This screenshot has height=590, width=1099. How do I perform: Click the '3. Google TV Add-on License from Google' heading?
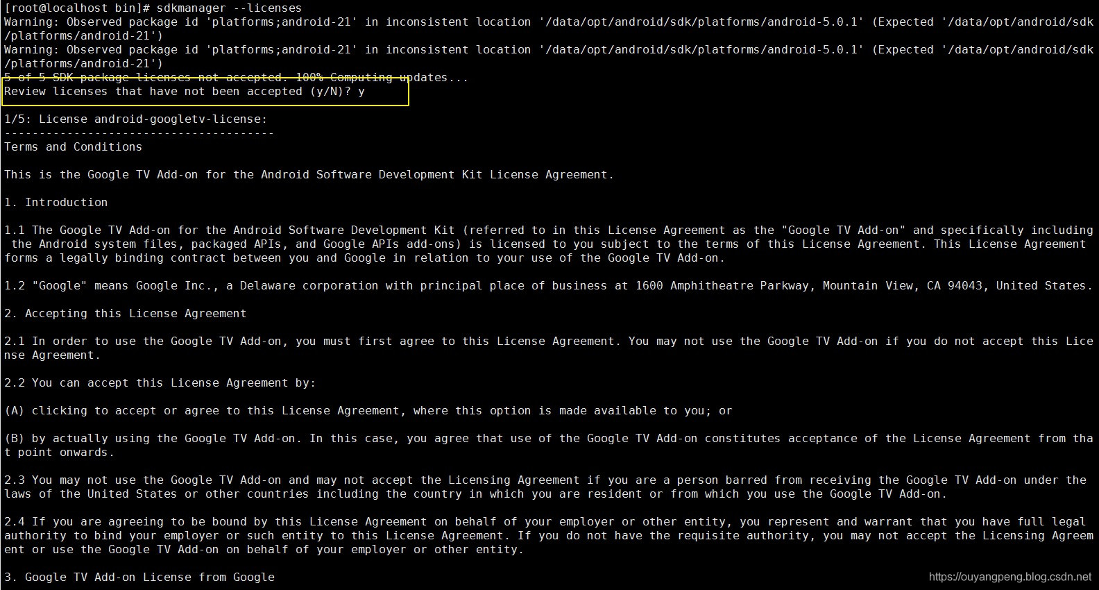139,578
